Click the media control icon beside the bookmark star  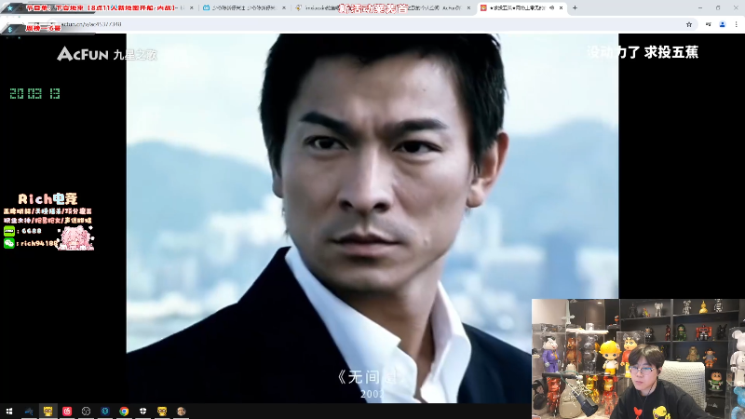pos(708,24)
